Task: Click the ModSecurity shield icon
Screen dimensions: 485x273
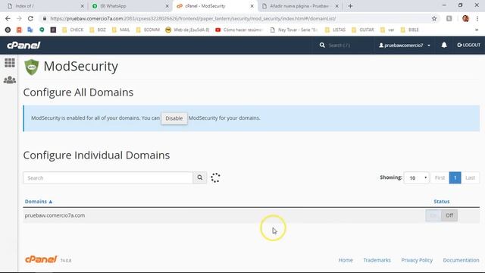Action: coord(32,67)
